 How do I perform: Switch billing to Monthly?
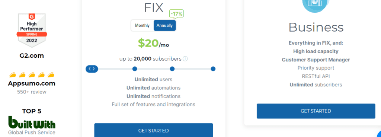(x=143, y=26)
